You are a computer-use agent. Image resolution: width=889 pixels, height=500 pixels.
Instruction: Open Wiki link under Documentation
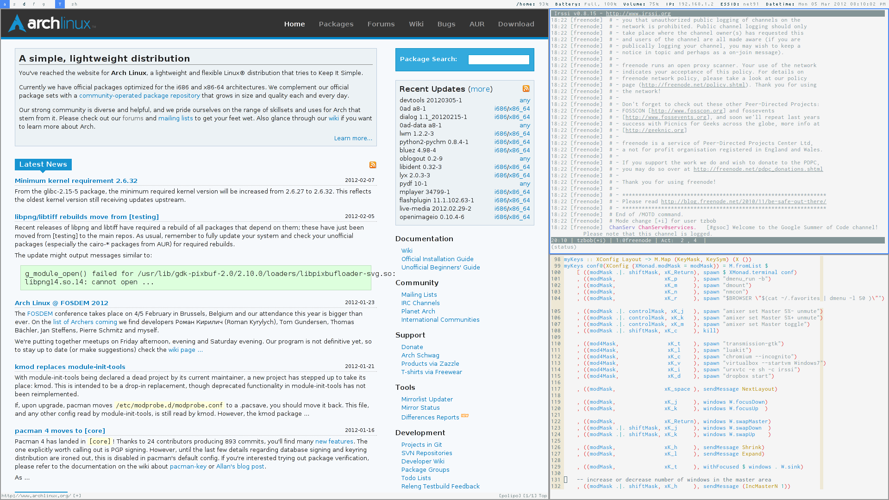tap(407, 251)
